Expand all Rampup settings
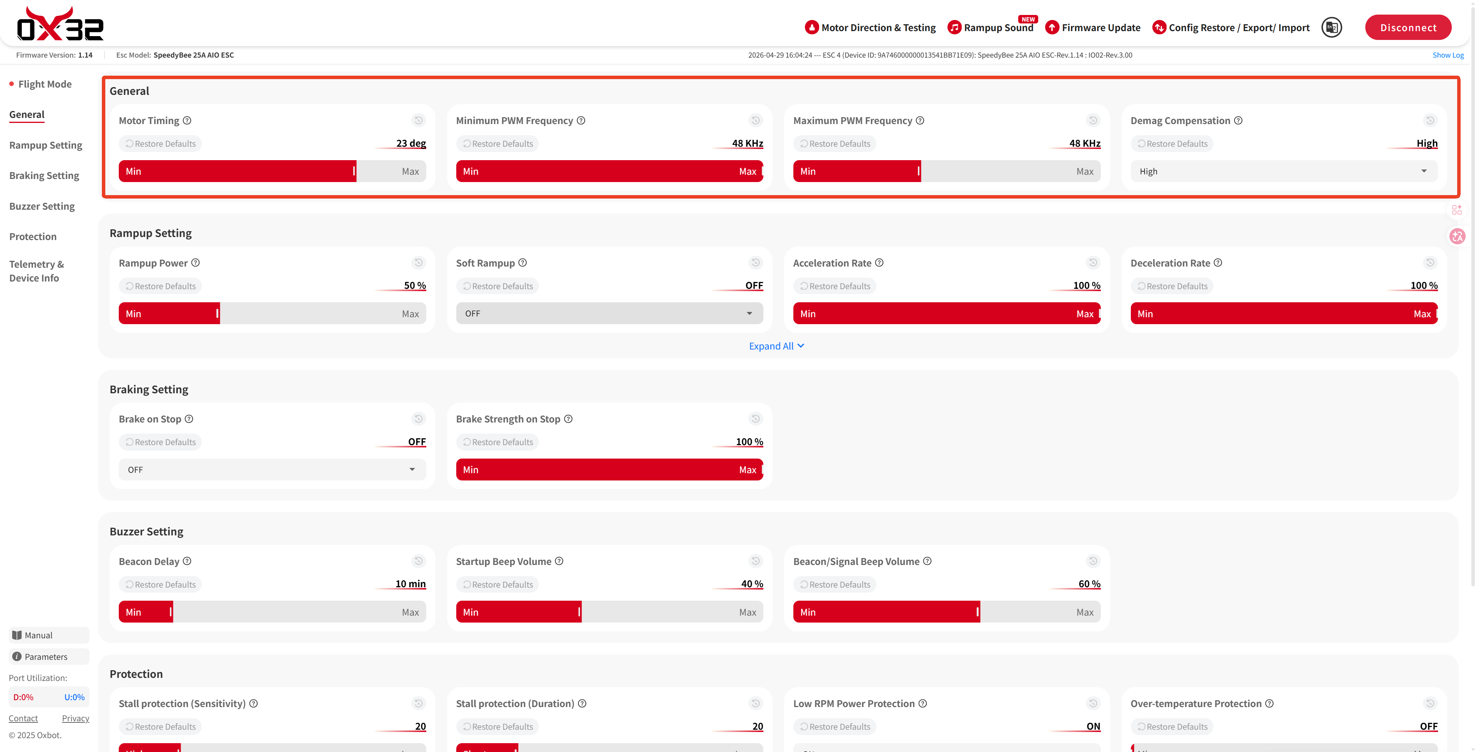This screenshot has height=752, width=1476. (x=776, y=346)
